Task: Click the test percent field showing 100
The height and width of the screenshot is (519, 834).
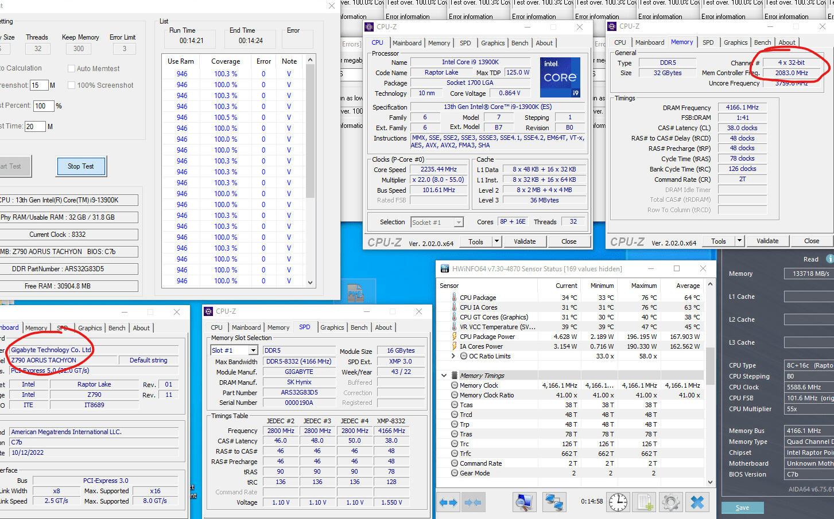Action: tap(44, 106)
